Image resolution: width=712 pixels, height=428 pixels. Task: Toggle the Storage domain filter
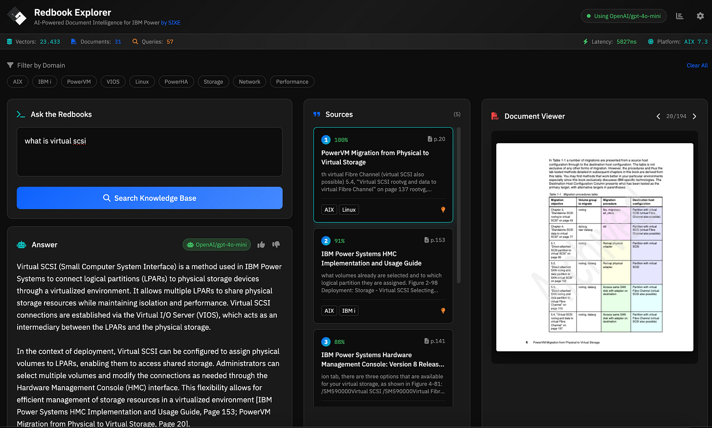tap(213, 82)
